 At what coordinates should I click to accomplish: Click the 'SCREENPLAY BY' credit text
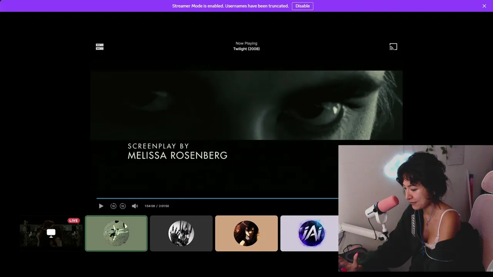pyautogui.click(x=158, y=146)
